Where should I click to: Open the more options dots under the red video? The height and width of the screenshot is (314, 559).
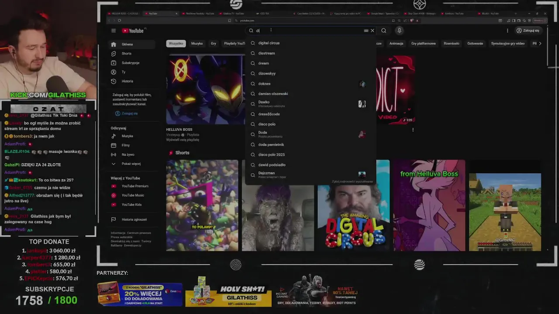pos(413,130)
